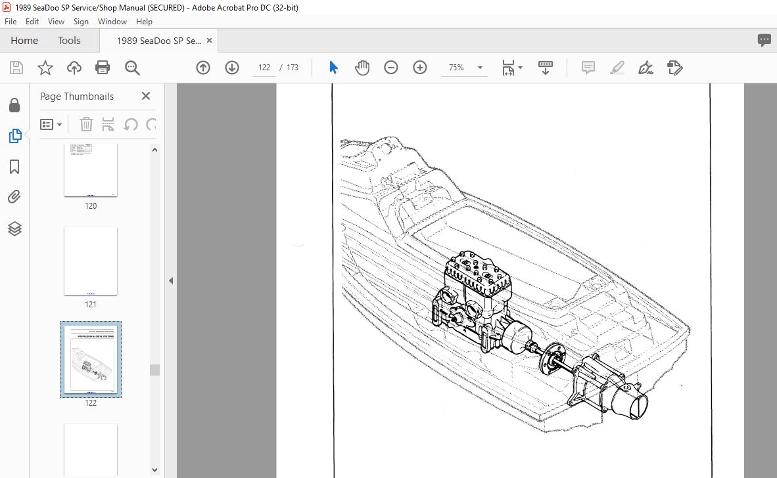
Task: Click the Stamp tool icon
Action: click(x=675, y=68)
